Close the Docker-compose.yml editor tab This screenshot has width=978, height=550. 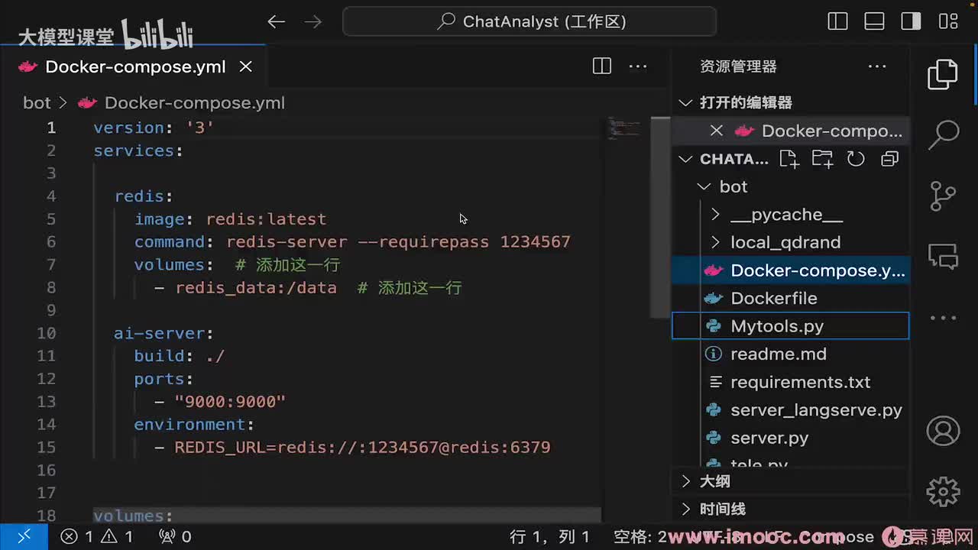coord(245,66)
